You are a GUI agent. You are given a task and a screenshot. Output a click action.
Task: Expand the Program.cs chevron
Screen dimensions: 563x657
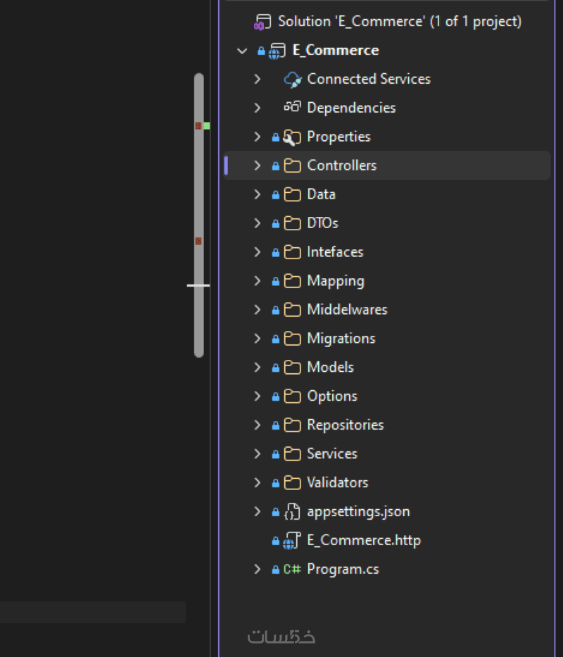tap(257, 569)
